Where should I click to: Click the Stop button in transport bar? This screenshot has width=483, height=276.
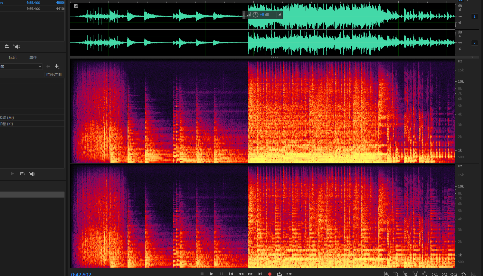coord(202,274)
